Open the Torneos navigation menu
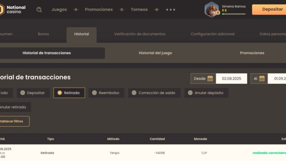The width and height of the screenshot is (286, 161). point(139,9)
